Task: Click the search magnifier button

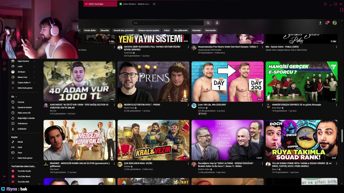Action: pos(208,23)
